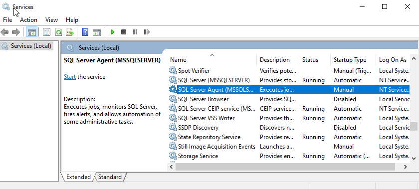This screenshot has width=419, height=189.
Task: Toggle Show/Hide Action Pane icon
Action: click(97, 32)
